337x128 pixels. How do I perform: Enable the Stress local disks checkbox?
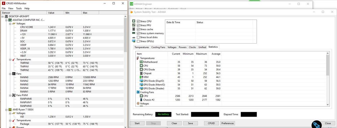138,37
